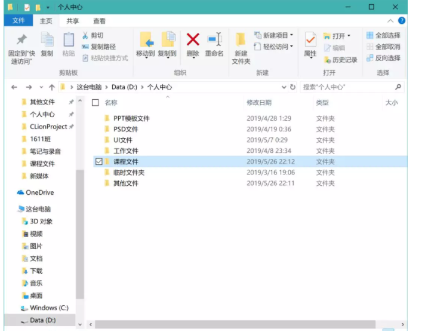Open Properties (属性) icon
The height and width of the screenshot is (331, 431).
pyautogui.click(x=310, y=45)
